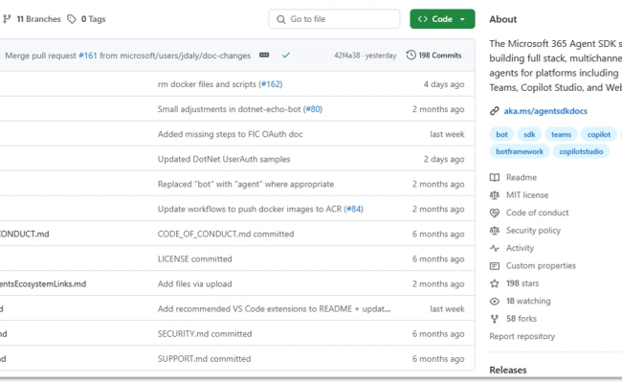Click the fork icon beside 58 forks

(495, 319)
